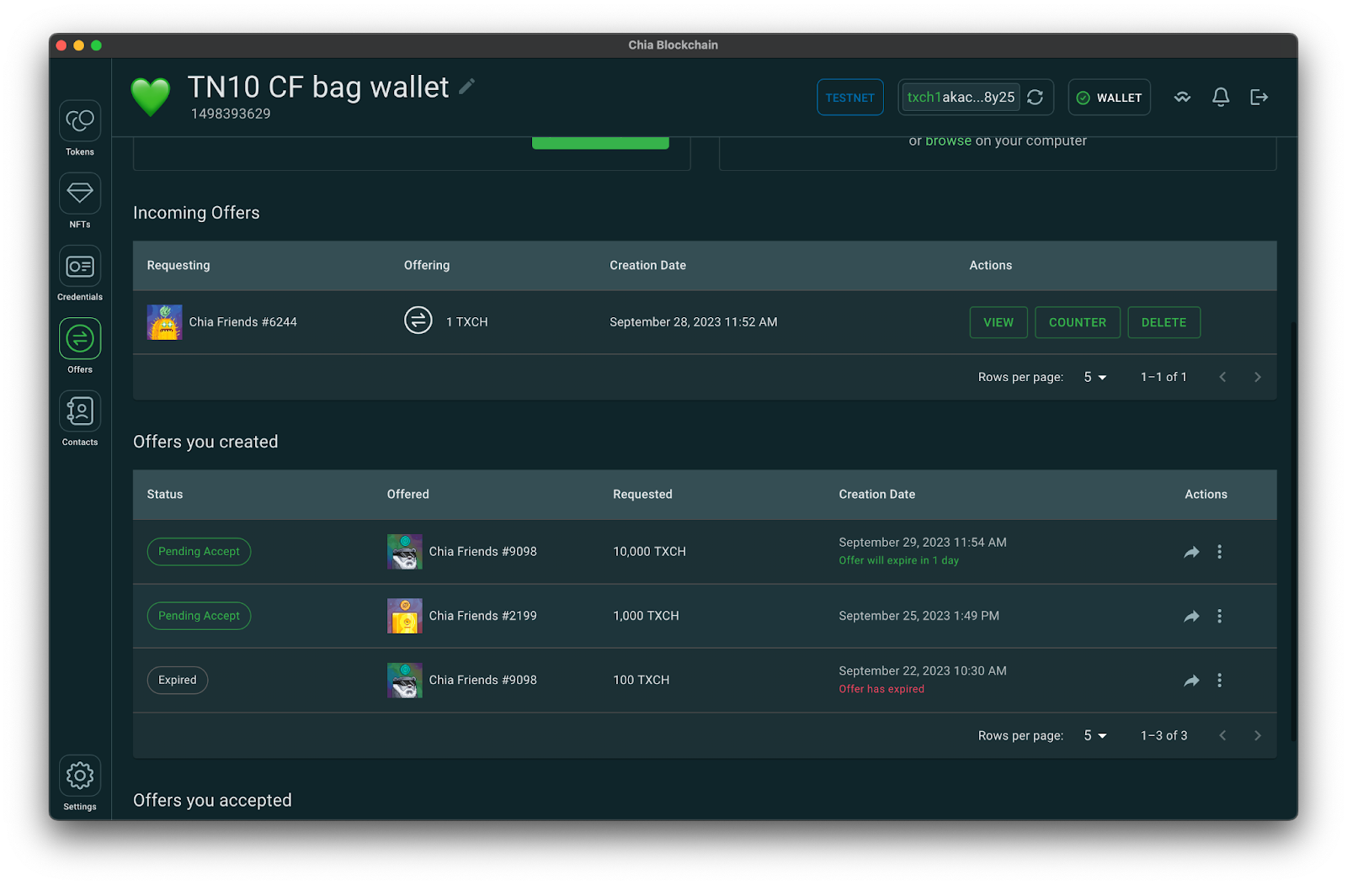The width and height of the screenshot is (1347, 885).
Task: Click Chia Friends #6244 thumbnail
Action: (x=165, y=322)
